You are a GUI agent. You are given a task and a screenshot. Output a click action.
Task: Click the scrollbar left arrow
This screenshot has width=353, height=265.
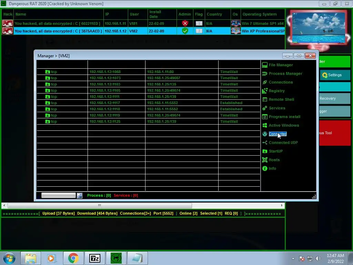coord(4,205)
